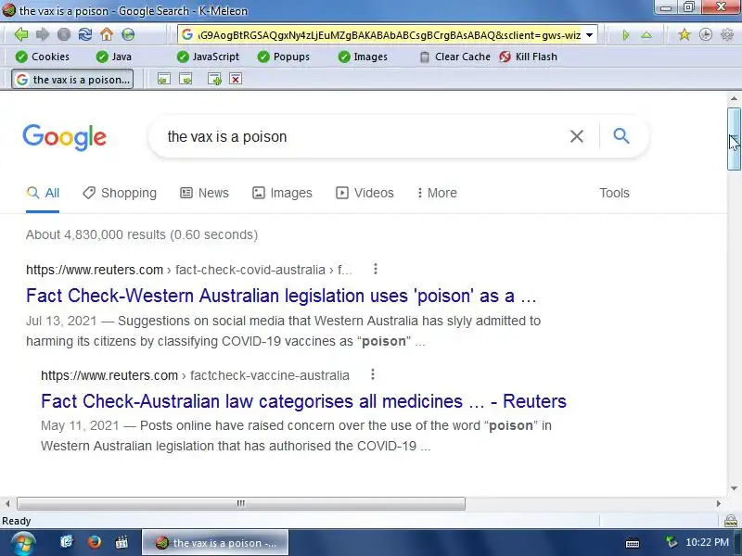Click the 10:22 PM system clock
The height and width of the screenshot is (556, 742).
(x=707, y=542)
